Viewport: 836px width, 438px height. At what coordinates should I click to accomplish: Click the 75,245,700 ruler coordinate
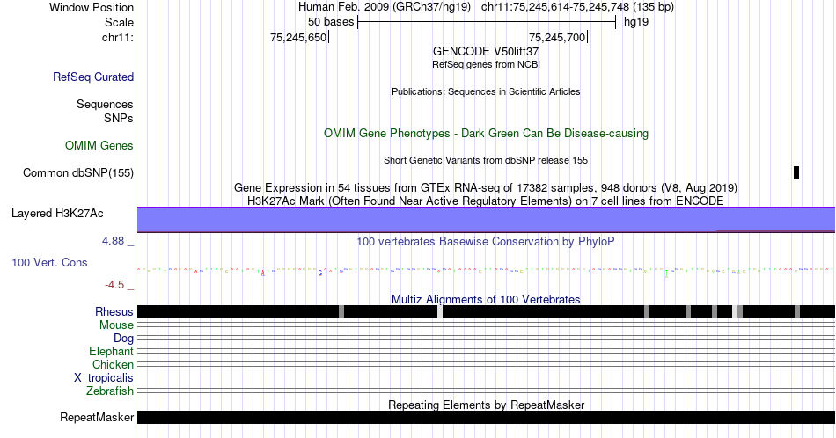[x=557, y=37]
